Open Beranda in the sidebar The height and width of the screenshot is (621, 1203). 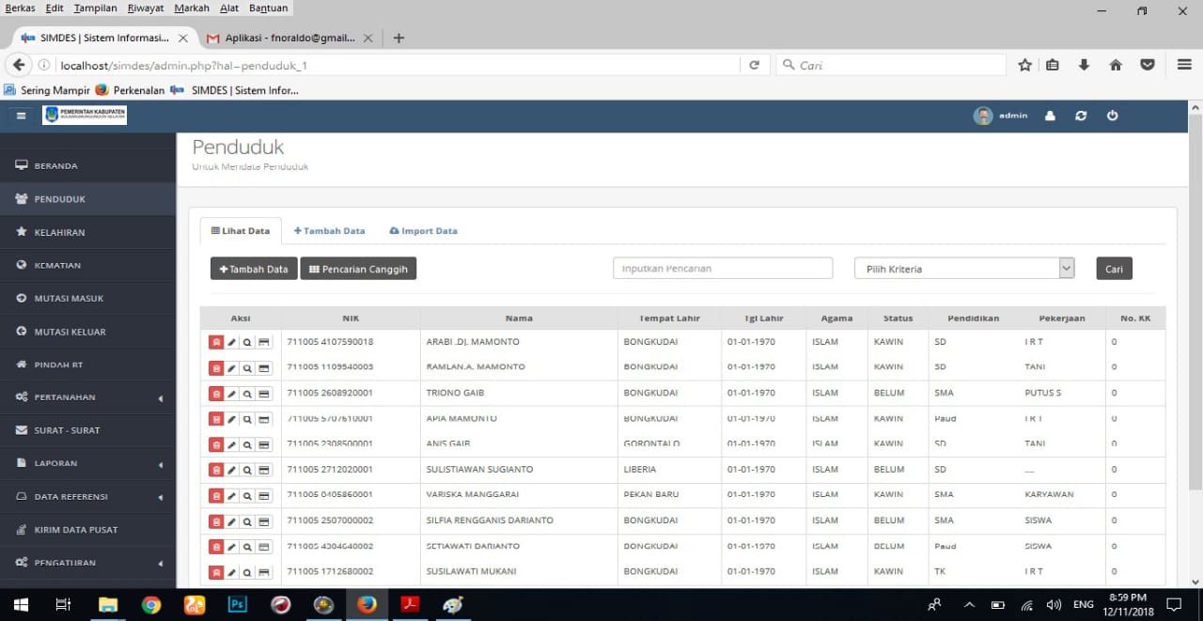pyautogui.click(x=87, y=165)
